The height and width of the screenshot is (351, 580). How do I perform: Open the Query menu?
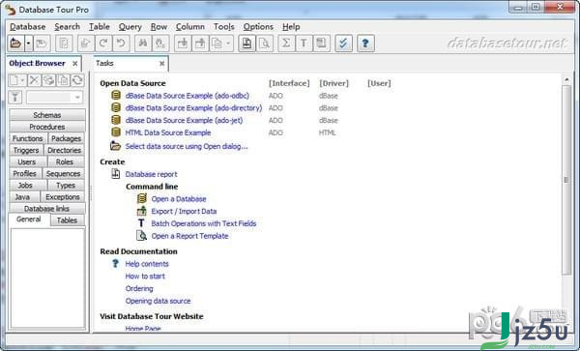pos(130,27)
